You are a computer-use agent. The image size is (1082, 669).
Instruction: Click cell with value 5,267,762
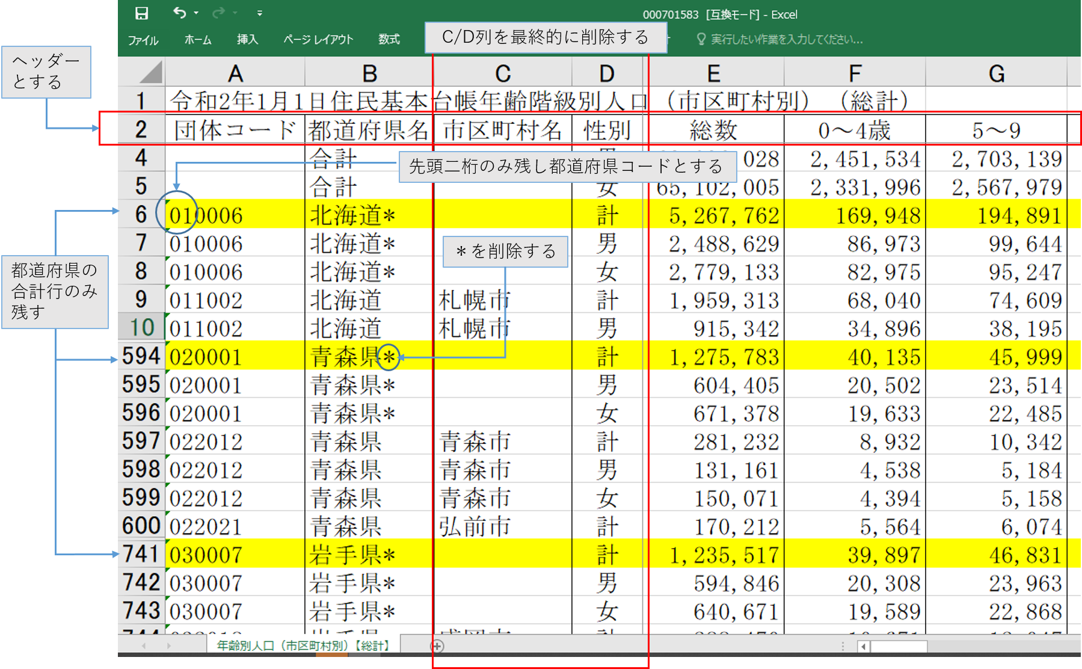(x=713, y=215)
